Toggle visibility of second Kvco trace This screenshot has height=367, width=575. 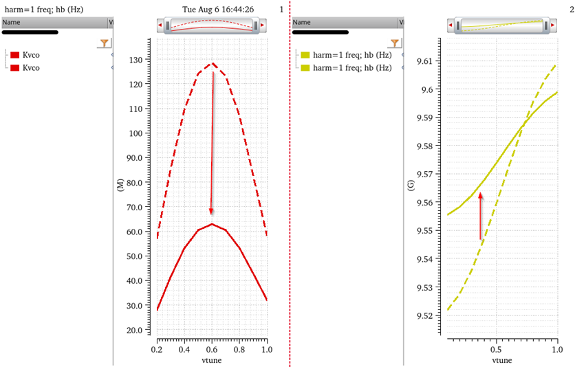tap(113, 67)
